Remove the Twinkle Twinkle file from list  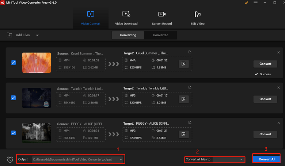coord(278,88)
